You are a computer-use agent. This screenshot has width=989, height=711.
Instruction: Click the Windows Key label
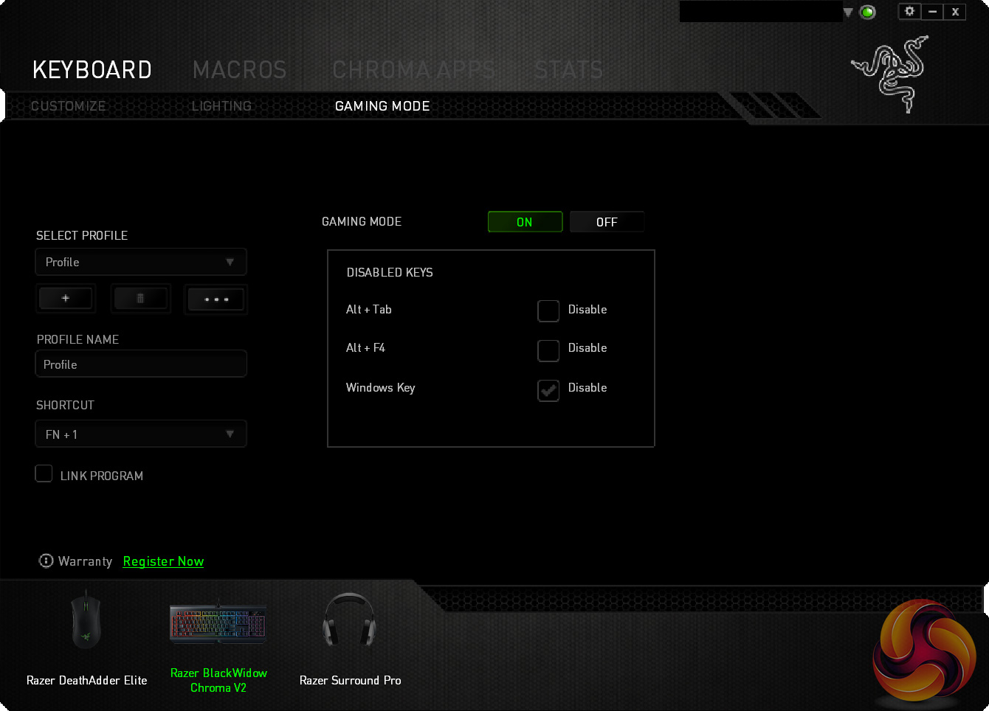[x=381, y=388]
